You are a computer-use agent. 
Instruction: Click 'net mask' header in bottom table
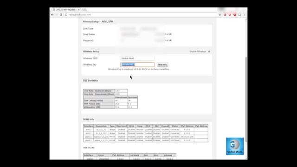point(135,155)
